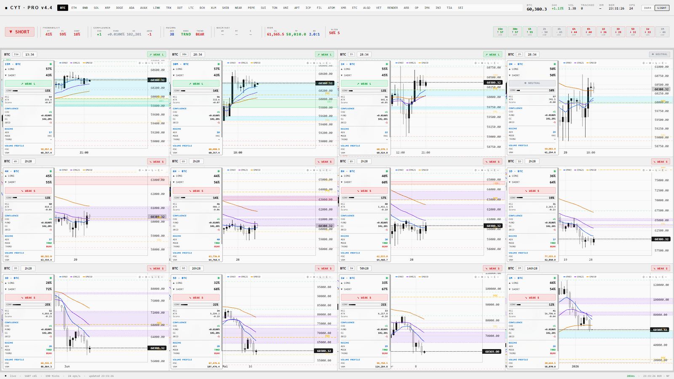Click the CONF 25% bar in 3D panel
674x379 pixels.
tap(28, 304)
